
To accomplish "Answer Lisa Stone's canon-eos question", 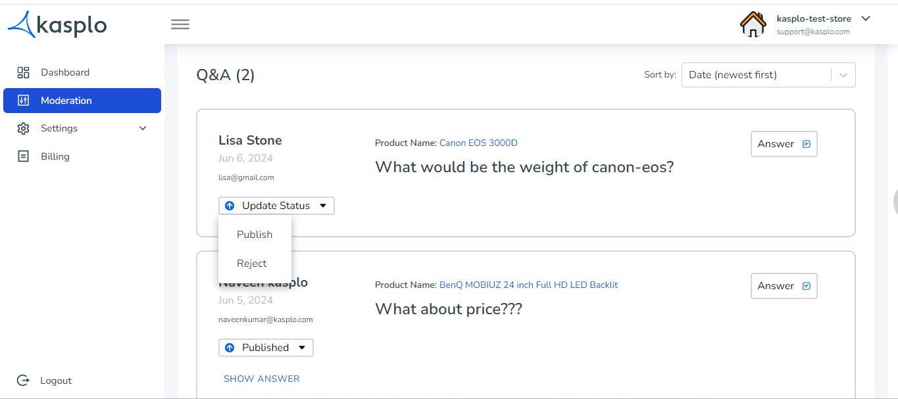I will point(784,144).
